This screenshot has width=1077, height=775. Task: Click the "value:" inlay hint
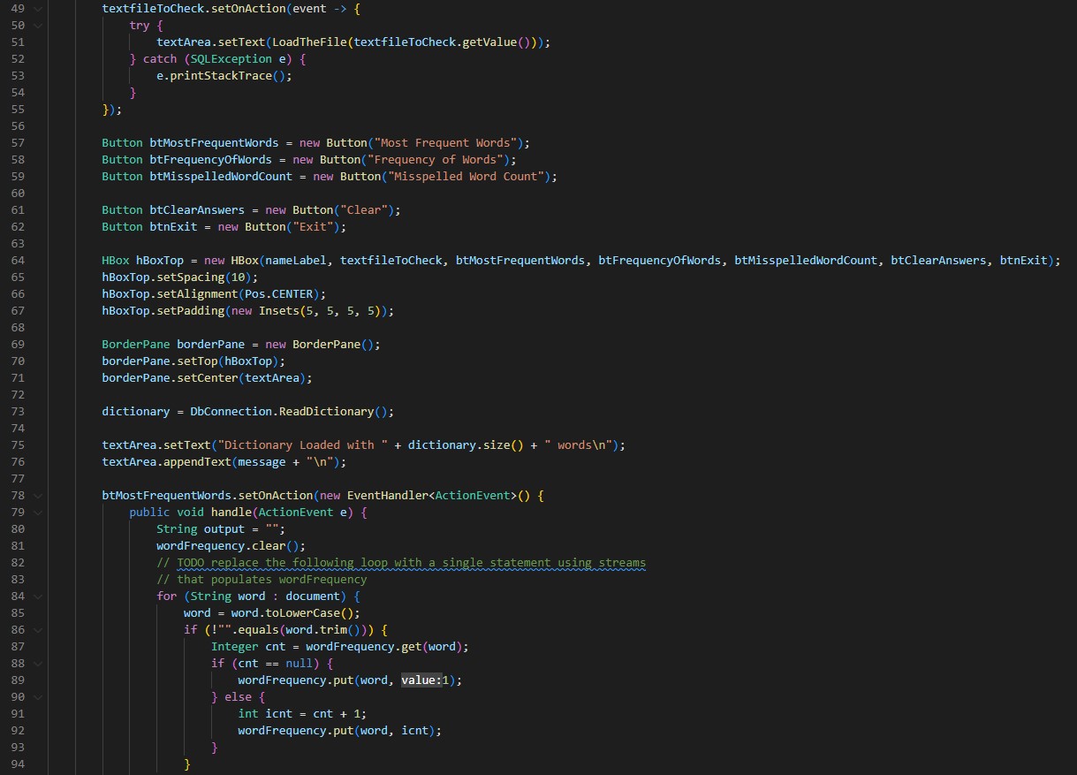tap(421, 680)
